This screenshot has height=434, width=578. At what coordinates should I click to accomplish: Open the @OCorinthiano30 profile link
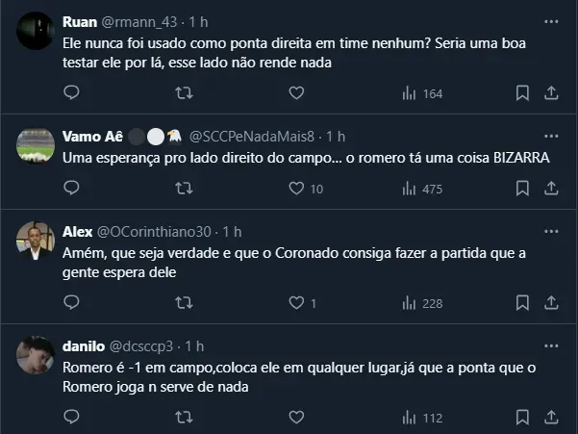coord(154,232)
